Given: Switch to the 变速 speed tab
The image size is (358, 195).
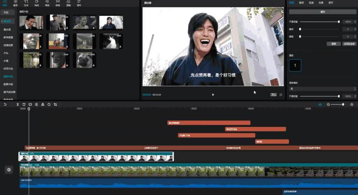Looking at the screenshot, I should click(311, 3).
